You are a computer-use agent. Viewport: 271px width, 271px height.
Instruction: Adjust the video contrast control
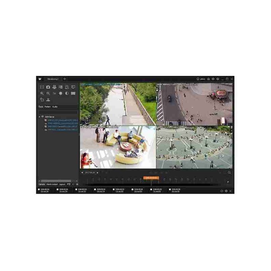tap(67, 93)
